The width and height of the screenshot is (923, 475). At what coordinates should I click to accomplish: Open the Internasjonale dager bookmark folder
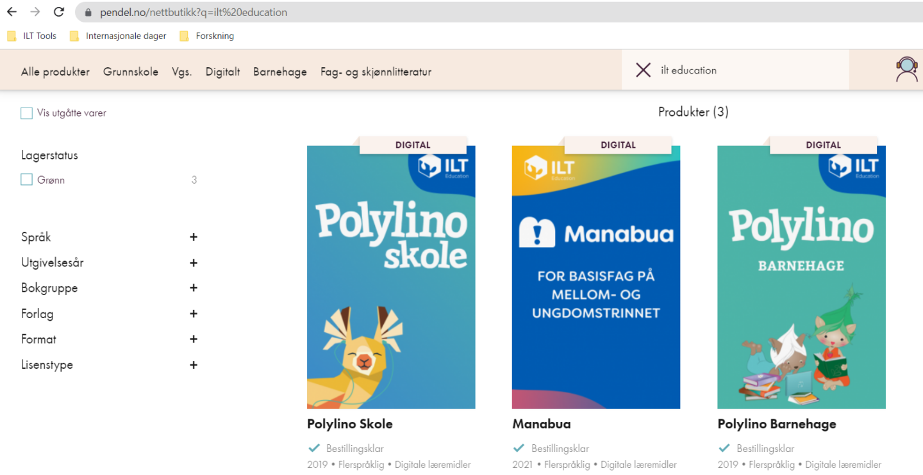coord(119,36)
